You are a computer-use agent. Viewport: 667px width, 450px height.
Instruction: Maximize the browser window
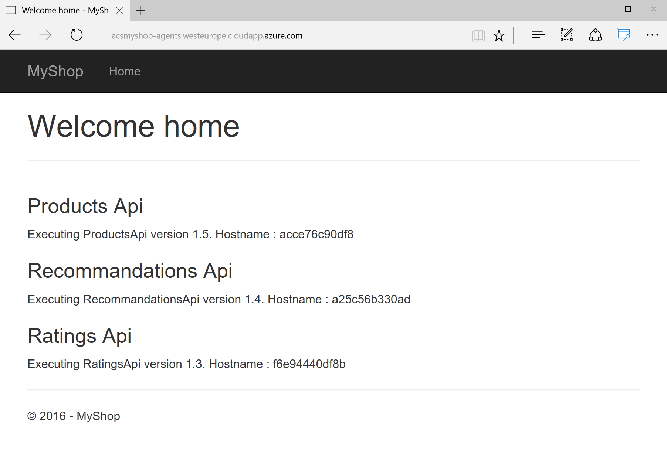click(628, 9)
